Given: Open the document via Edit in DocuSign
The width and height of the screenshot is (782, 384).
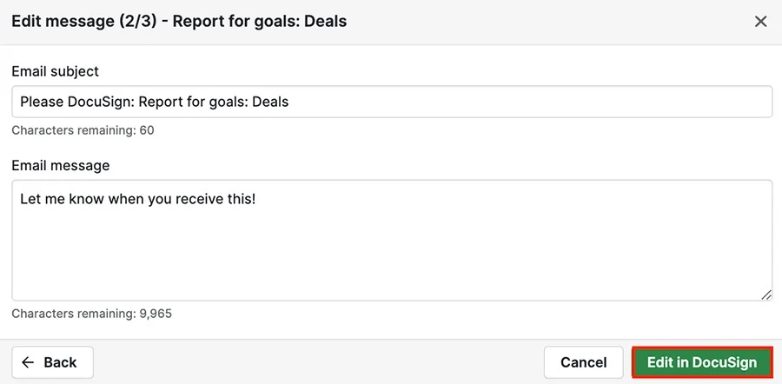Looking at the screenshot, I should point(702,362).
